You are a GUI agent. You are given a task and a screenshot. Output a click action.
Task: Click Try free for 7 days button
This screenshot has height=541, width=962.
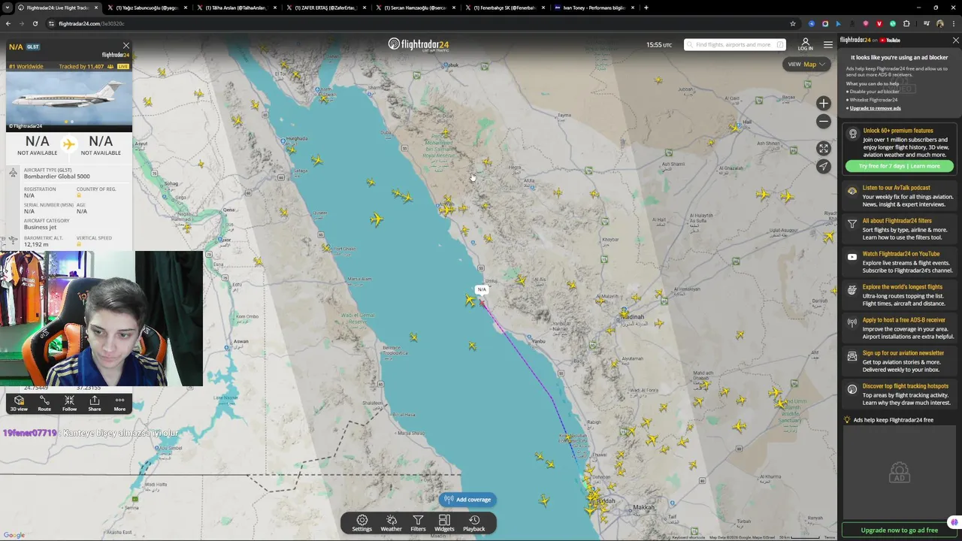coord(899,166)
